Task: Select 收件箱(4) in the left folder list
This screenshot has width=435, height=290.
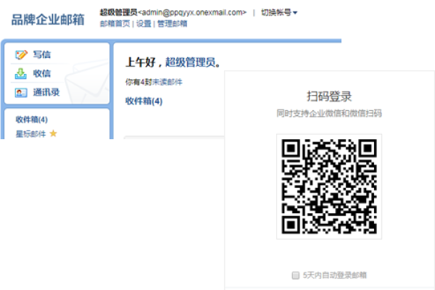Action: coord(32,120)
